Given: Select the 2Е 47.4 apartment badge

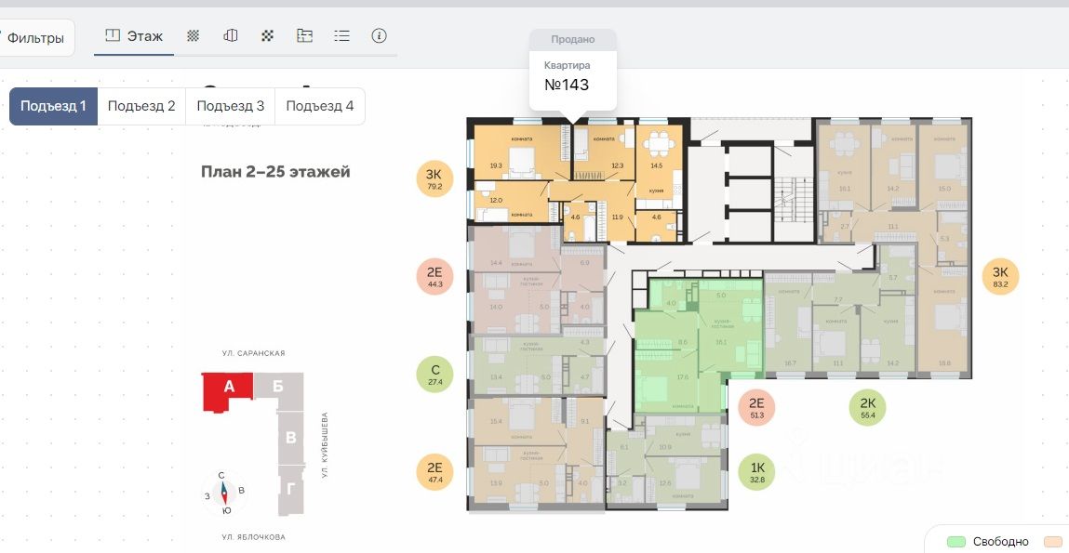Looking at the screenshot, I should point(435,472).
